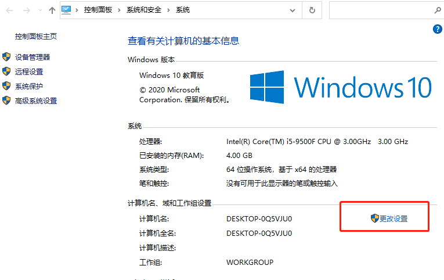This screenshot has height=280, width=444.
Task: Click 更改设置 next to the computer name
Action: point(393,218)
